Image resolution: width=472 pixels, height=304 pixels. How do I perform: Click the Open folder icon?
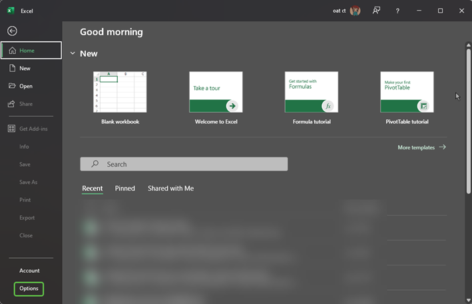click(12, 86)
